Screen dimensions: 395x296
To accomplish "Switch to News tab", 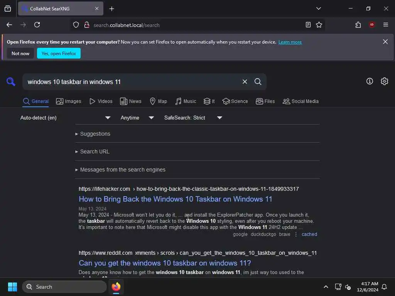I will (x=131, y=101).
